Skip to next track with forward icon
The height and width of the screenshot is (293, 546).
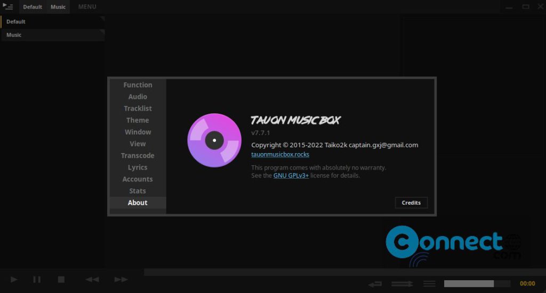point(121,279)
